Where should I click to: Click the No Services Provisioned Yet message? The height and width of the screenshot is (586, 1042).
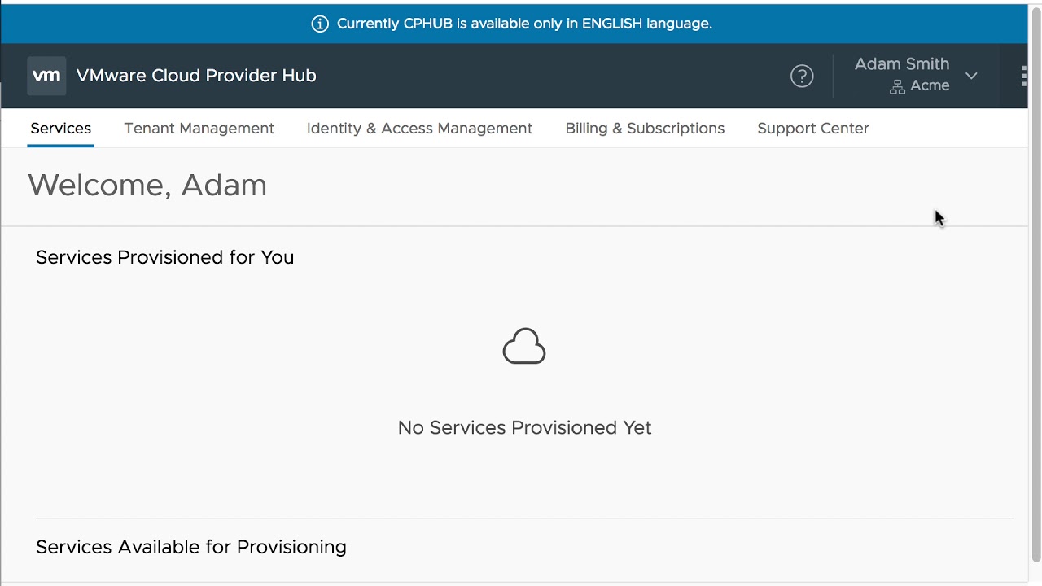coord(523,427)
